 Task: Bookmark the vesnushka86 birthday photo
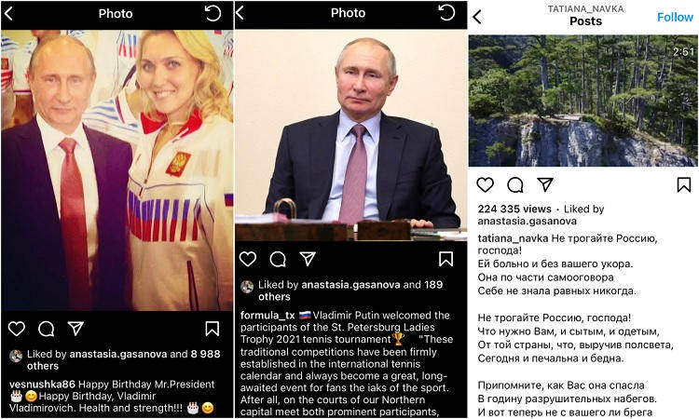[x=212, y=329]
